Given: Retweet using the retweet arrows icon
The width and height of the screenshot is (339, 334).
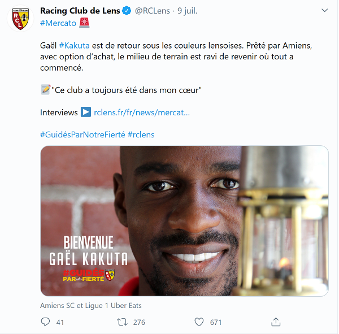Looking at the screenshot, I should (122, 322).
